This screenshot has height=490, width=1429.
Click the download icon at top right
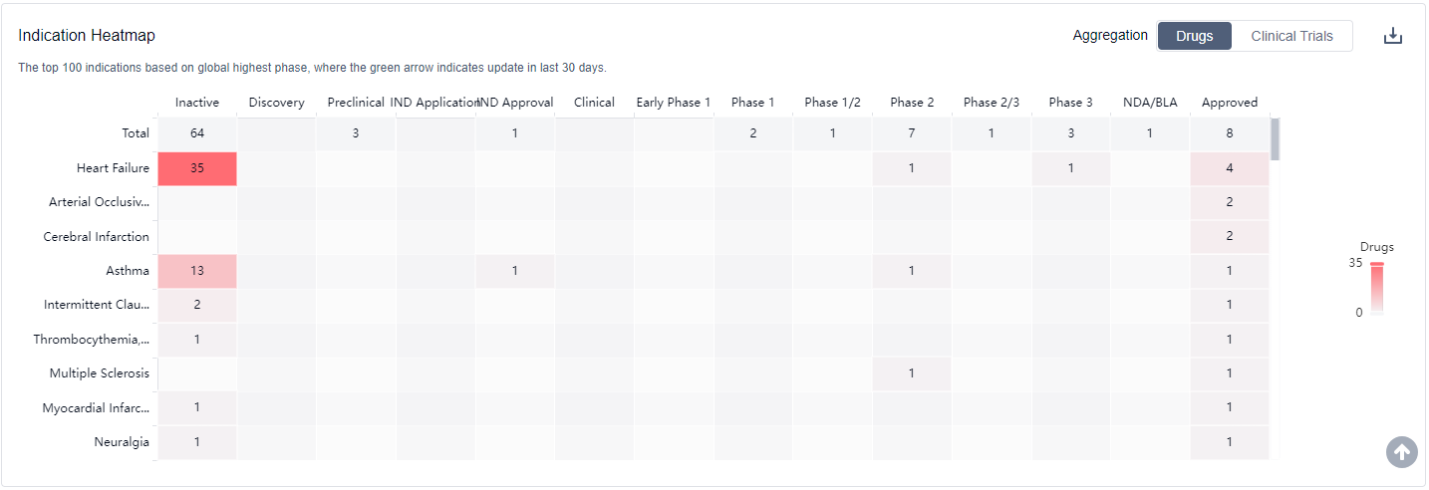click(x=1392, y=36)
